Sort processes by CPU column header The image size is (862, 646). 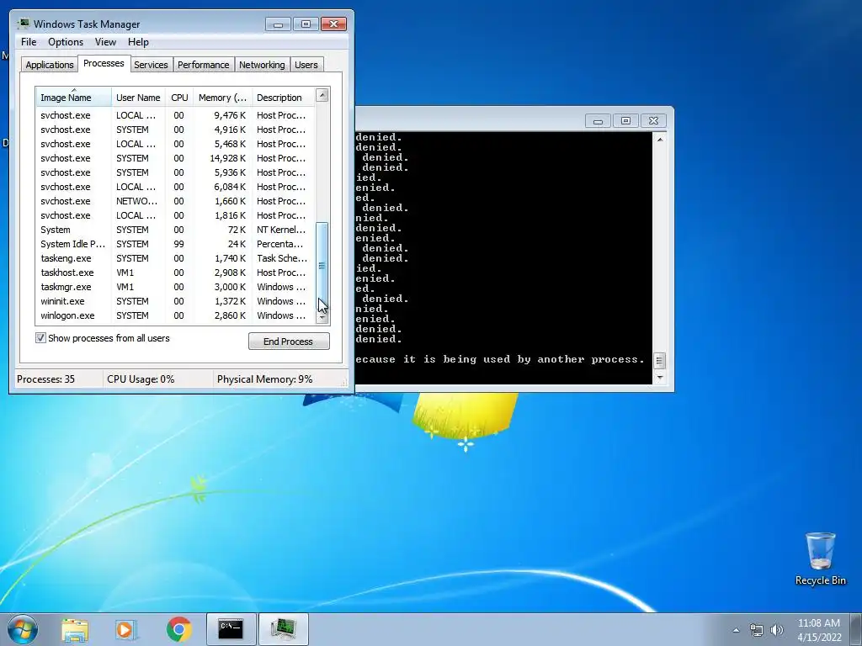pyautogui.click(x=179, y=98)
